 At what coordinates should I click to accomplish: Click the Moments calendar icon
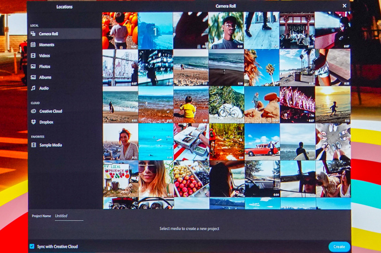pyautogui.click(x=33, y=45)
